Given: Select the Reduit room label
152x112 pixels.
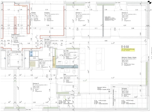Looking at the screenshot, I should click(41, 59).
